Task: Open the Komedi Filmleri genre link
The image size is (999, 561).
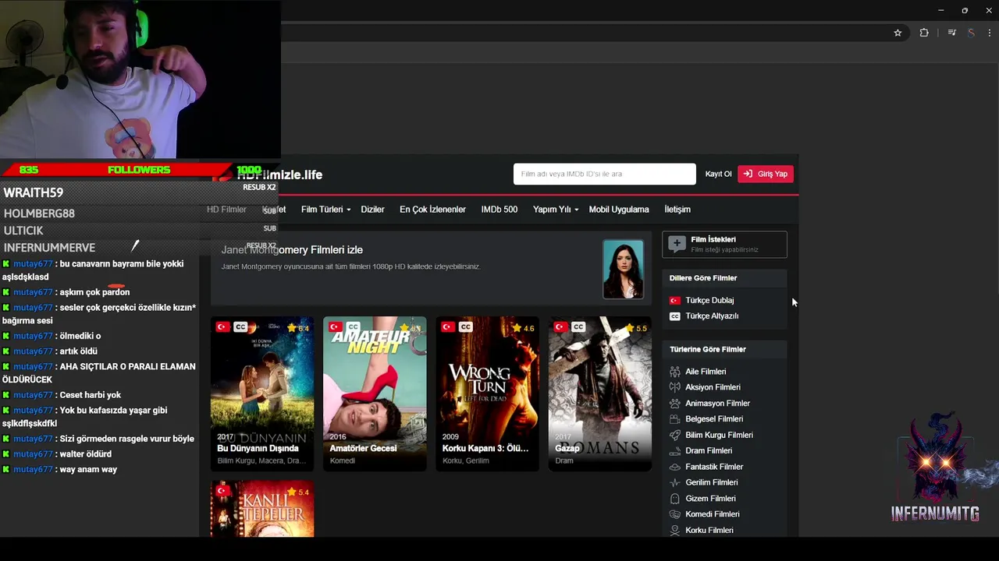Action: [713, 514]
